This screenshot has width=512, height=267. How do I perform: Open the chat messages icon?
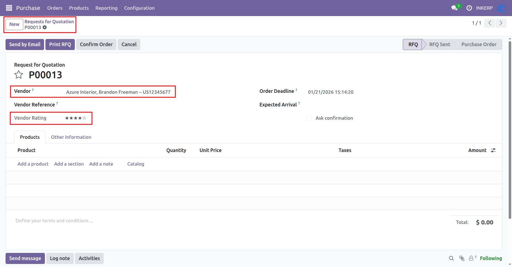454,8
